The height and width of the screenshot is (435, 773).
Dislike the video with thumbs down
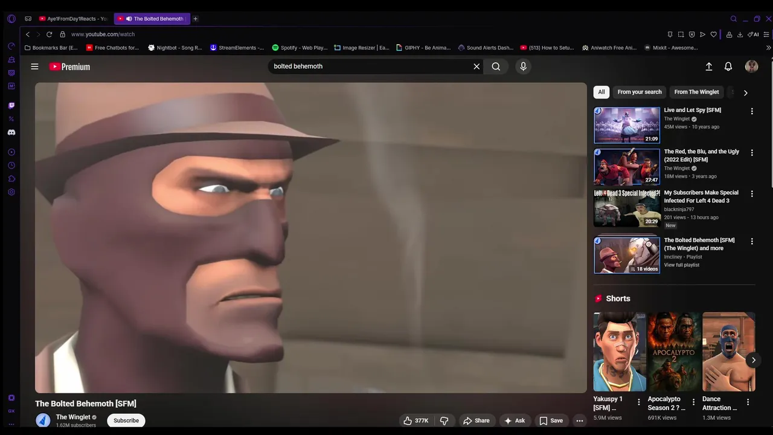pyautogui.click(x=444, y=420)
